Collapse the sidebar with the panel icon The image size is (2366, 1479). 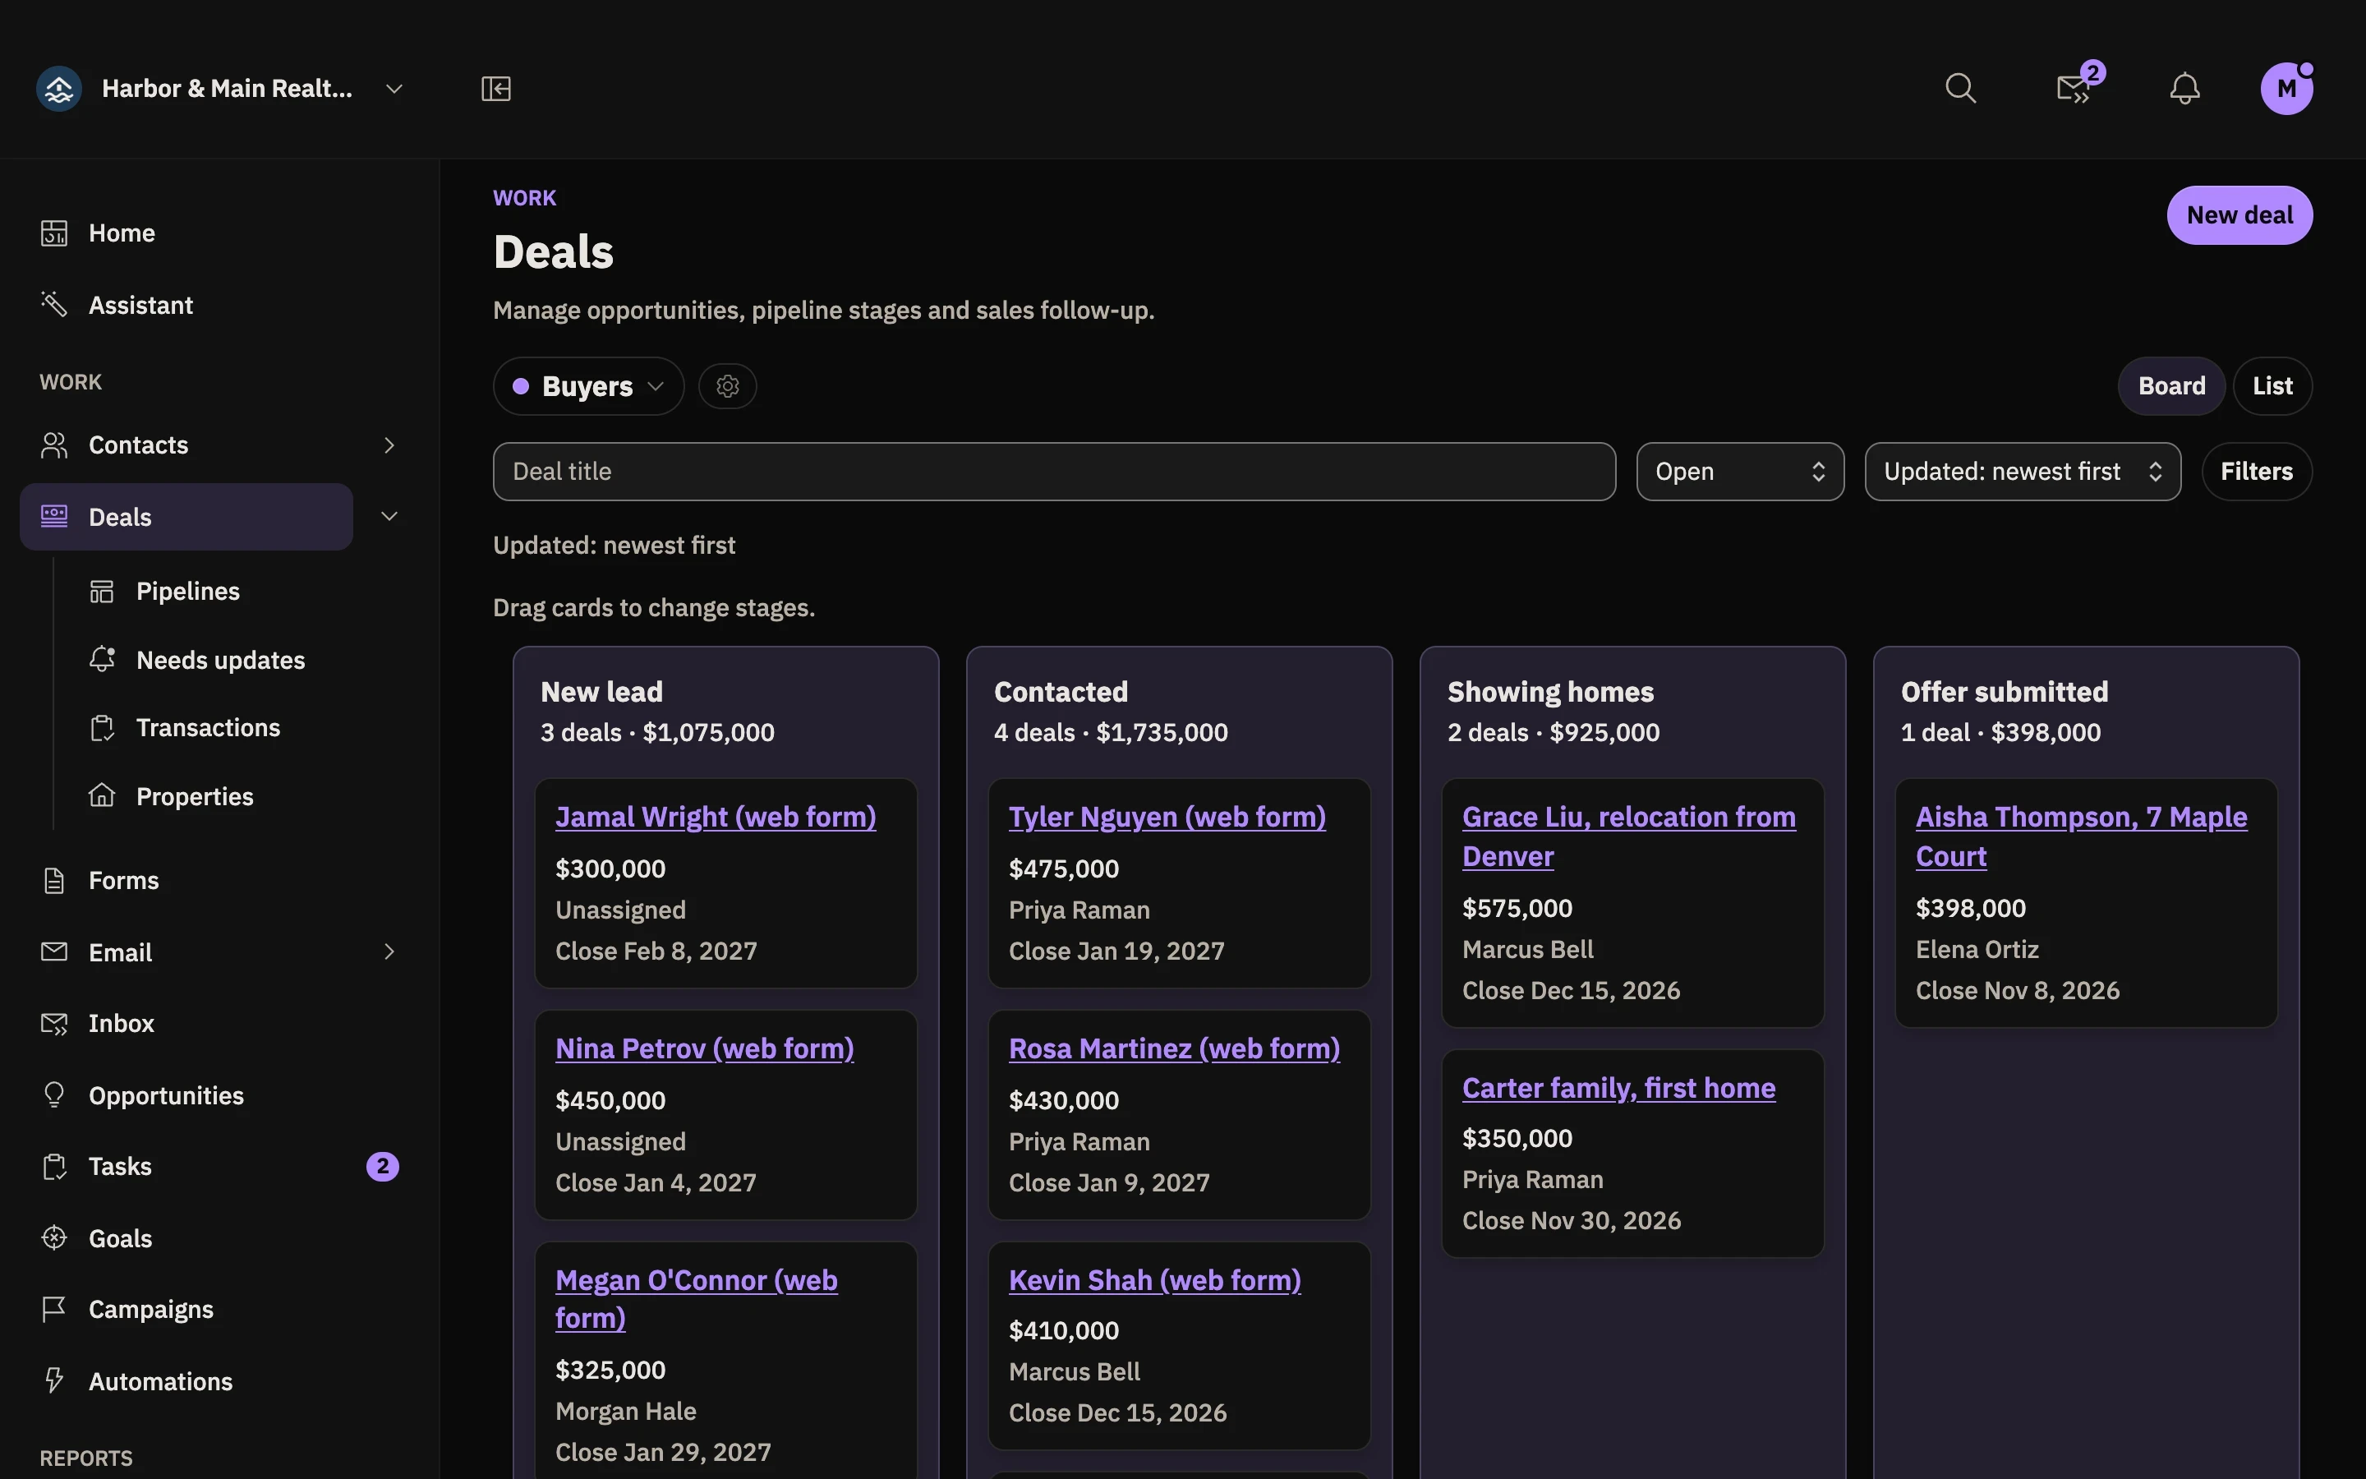pyautogui.click(x=495, y=89)
